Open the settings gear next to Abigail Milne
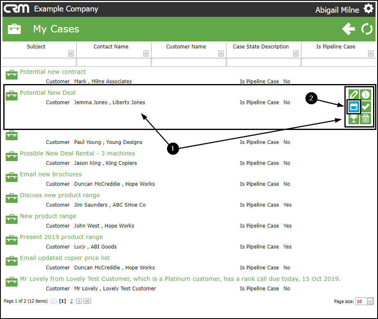This screenshot has height=319, width=378. click(x=368, y=9)
